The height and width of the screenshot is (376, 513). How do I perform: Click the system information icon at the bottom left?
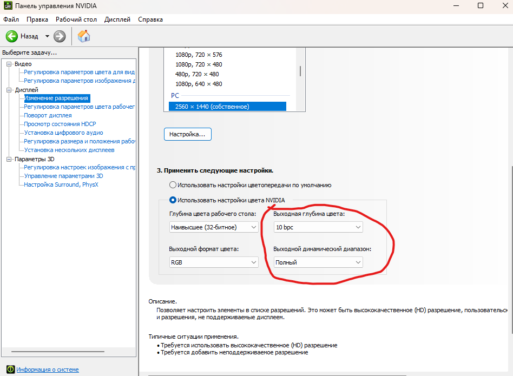(x=10, y=370)
